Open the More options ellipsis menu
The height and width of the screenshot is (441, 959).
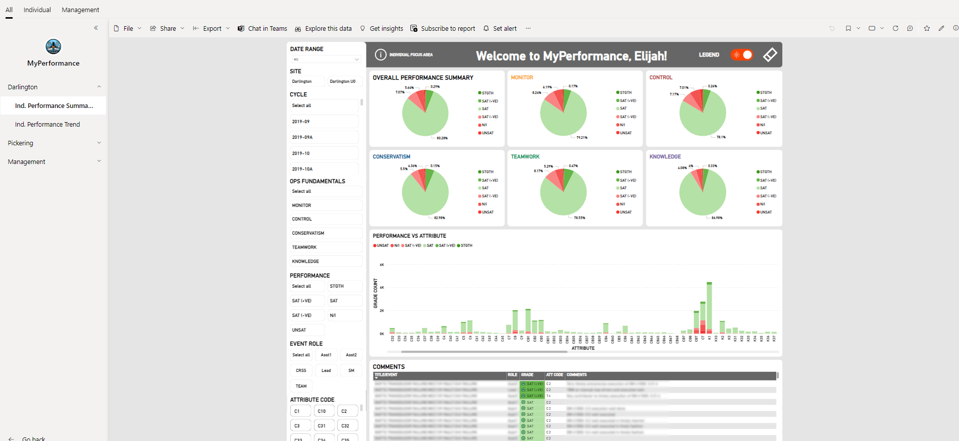(x=528, y=28)
